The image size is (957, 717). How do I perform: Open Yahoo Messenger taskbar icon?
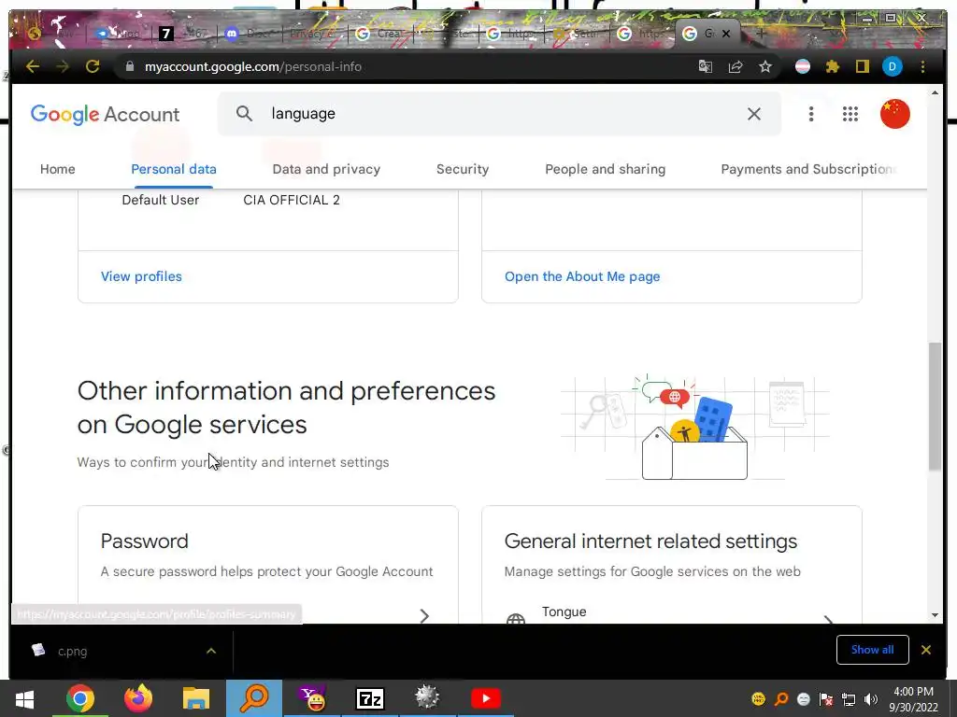[x=313, y=698]
